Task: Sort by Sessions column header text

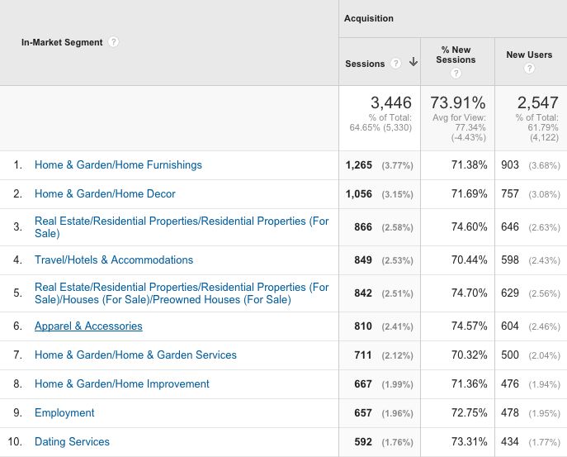Action: pos(365,64)
